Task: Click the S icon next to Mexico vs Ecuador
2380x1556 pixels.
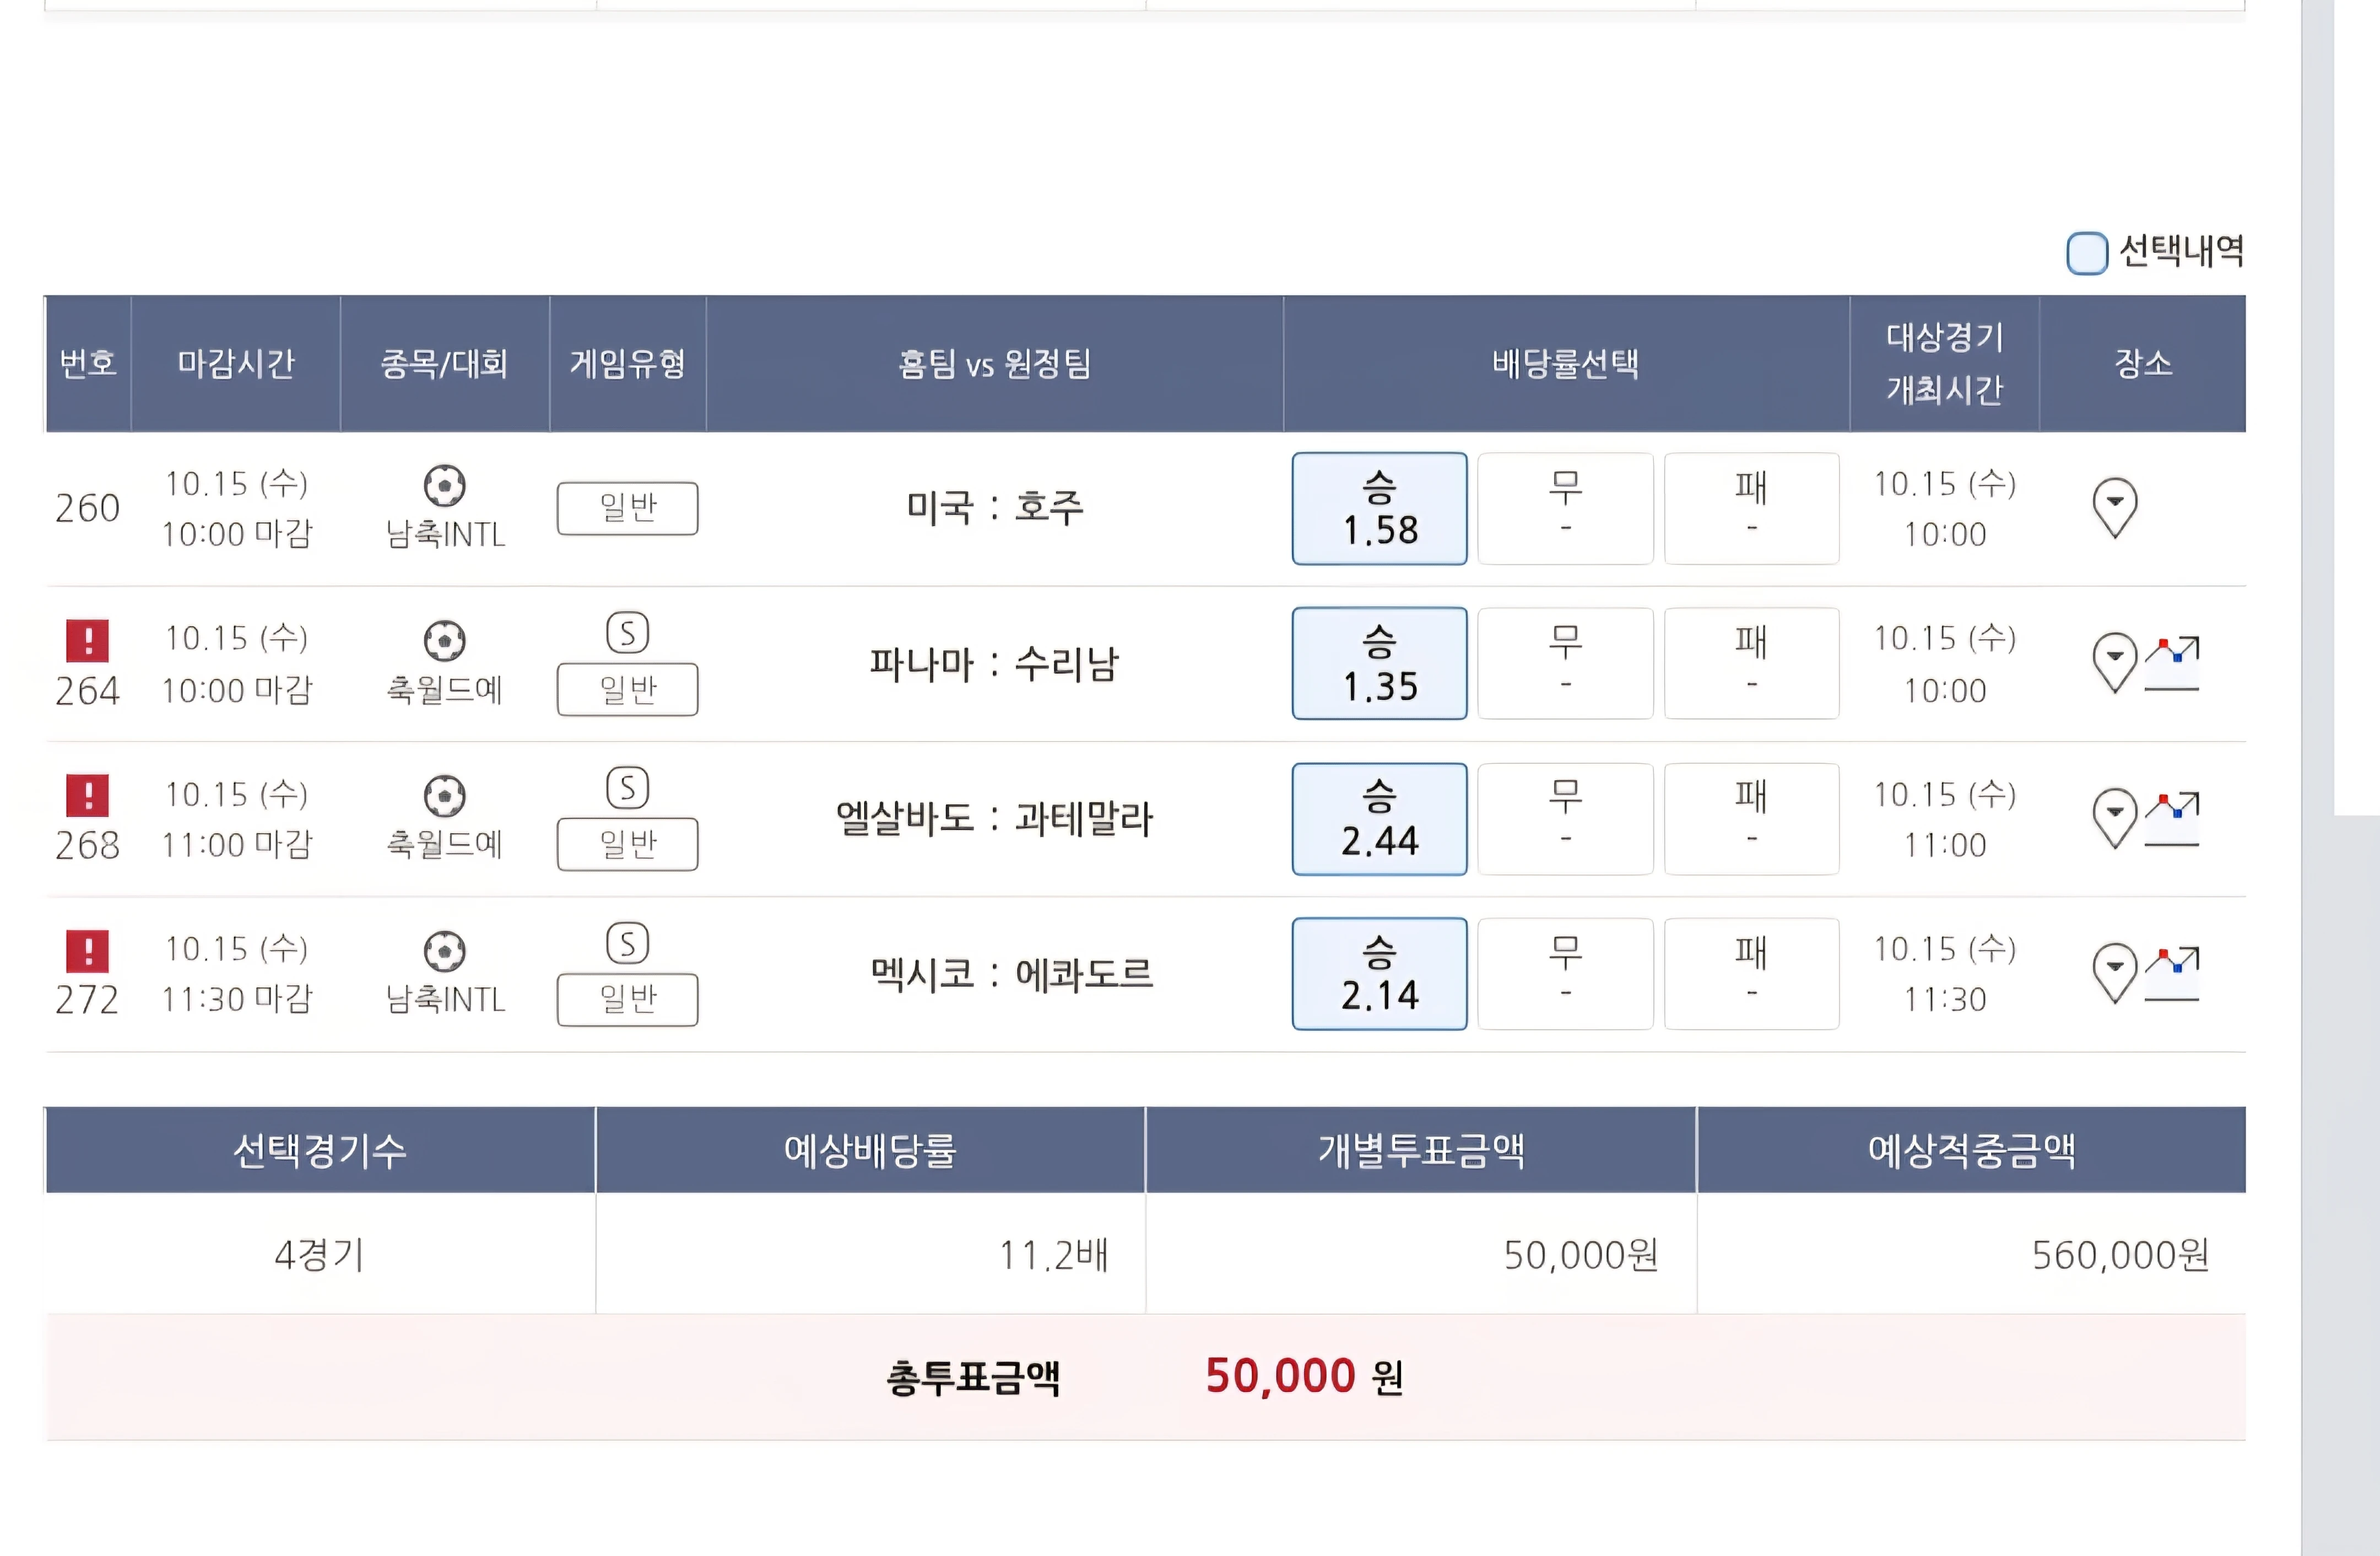Action: pyautogui.click(x=628, y=941)
